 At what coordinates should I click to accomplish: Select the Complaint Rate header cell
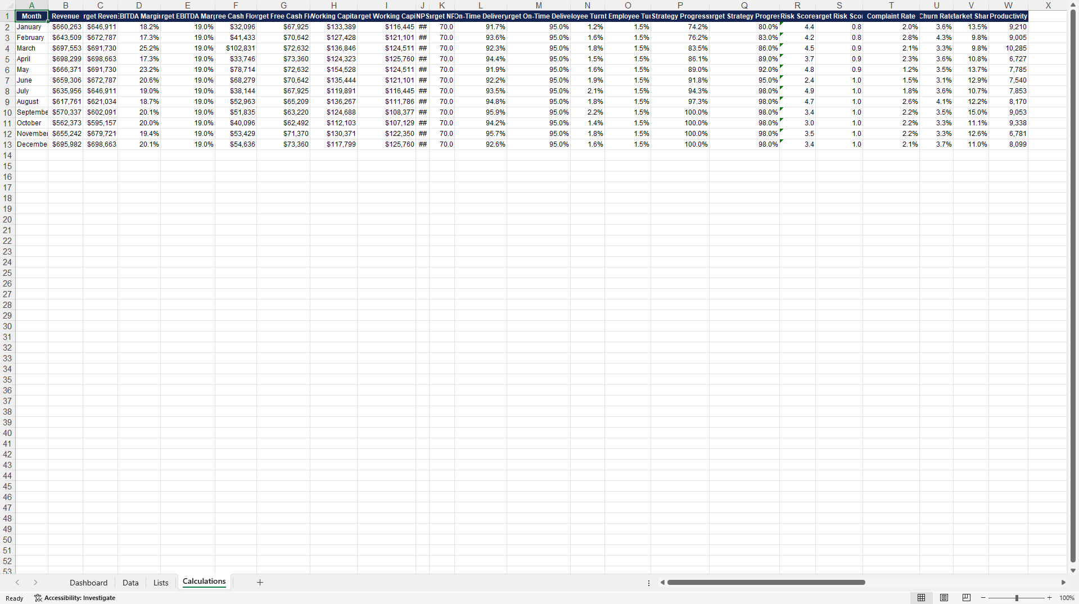[891, 16]
